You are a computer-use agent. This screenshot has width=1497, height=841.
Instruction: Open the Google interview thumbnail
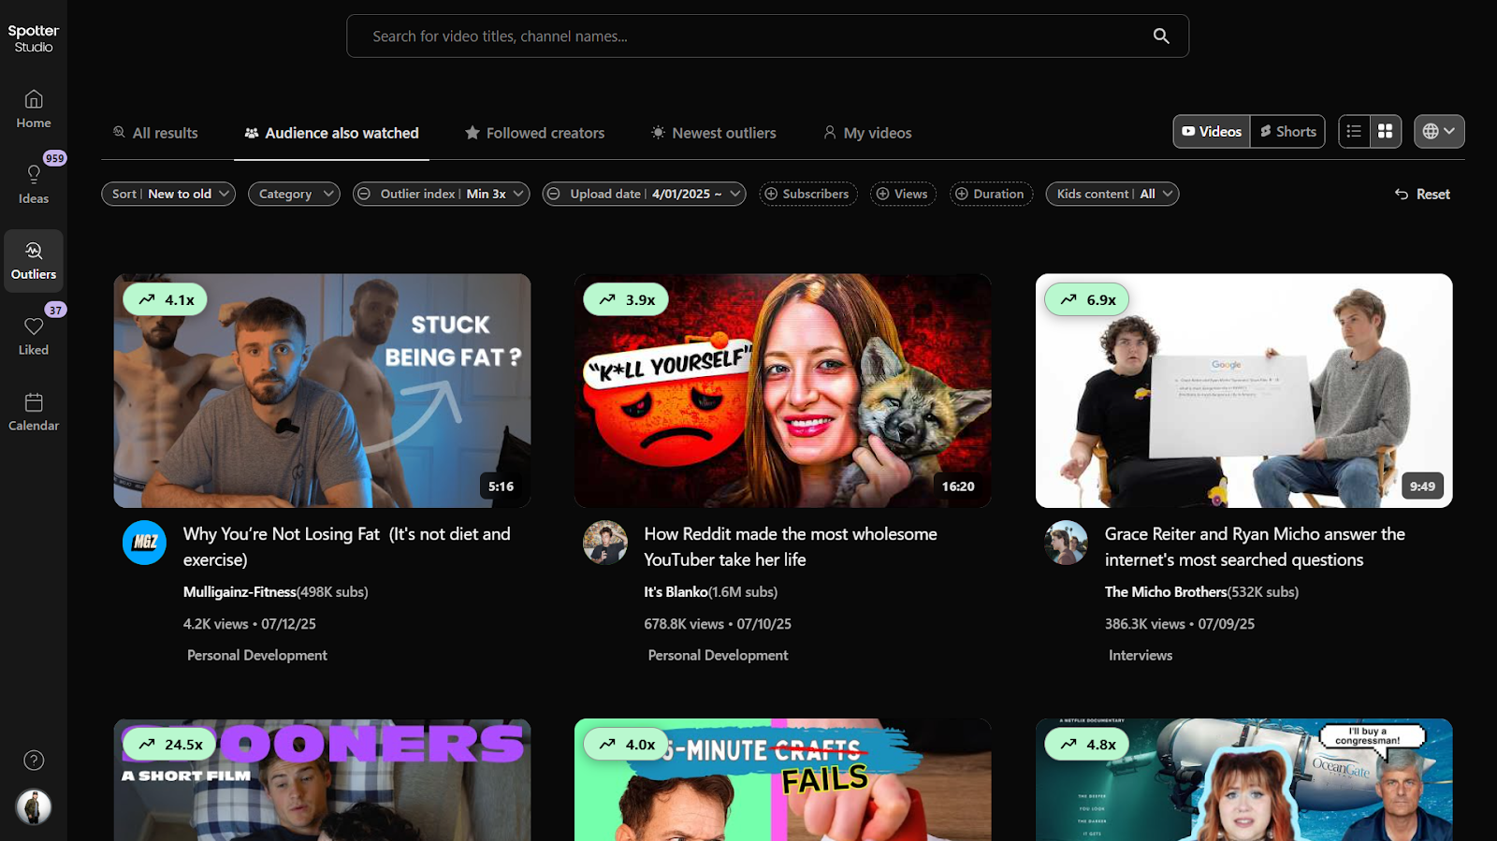click(1243, 391)
